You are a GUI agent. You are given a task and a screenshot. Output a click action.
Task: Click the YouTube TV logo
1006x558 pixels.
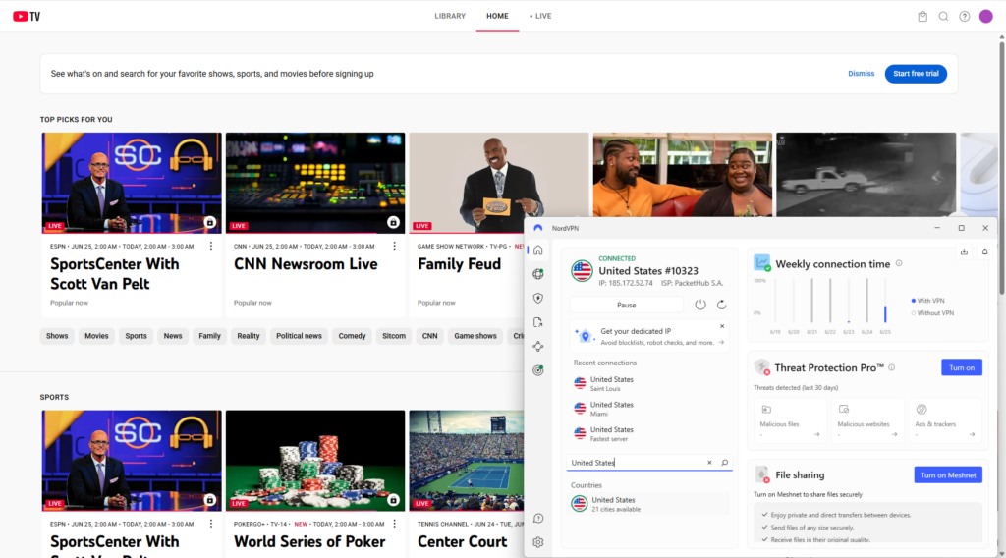pyautogui.click(x=27, y=16)
